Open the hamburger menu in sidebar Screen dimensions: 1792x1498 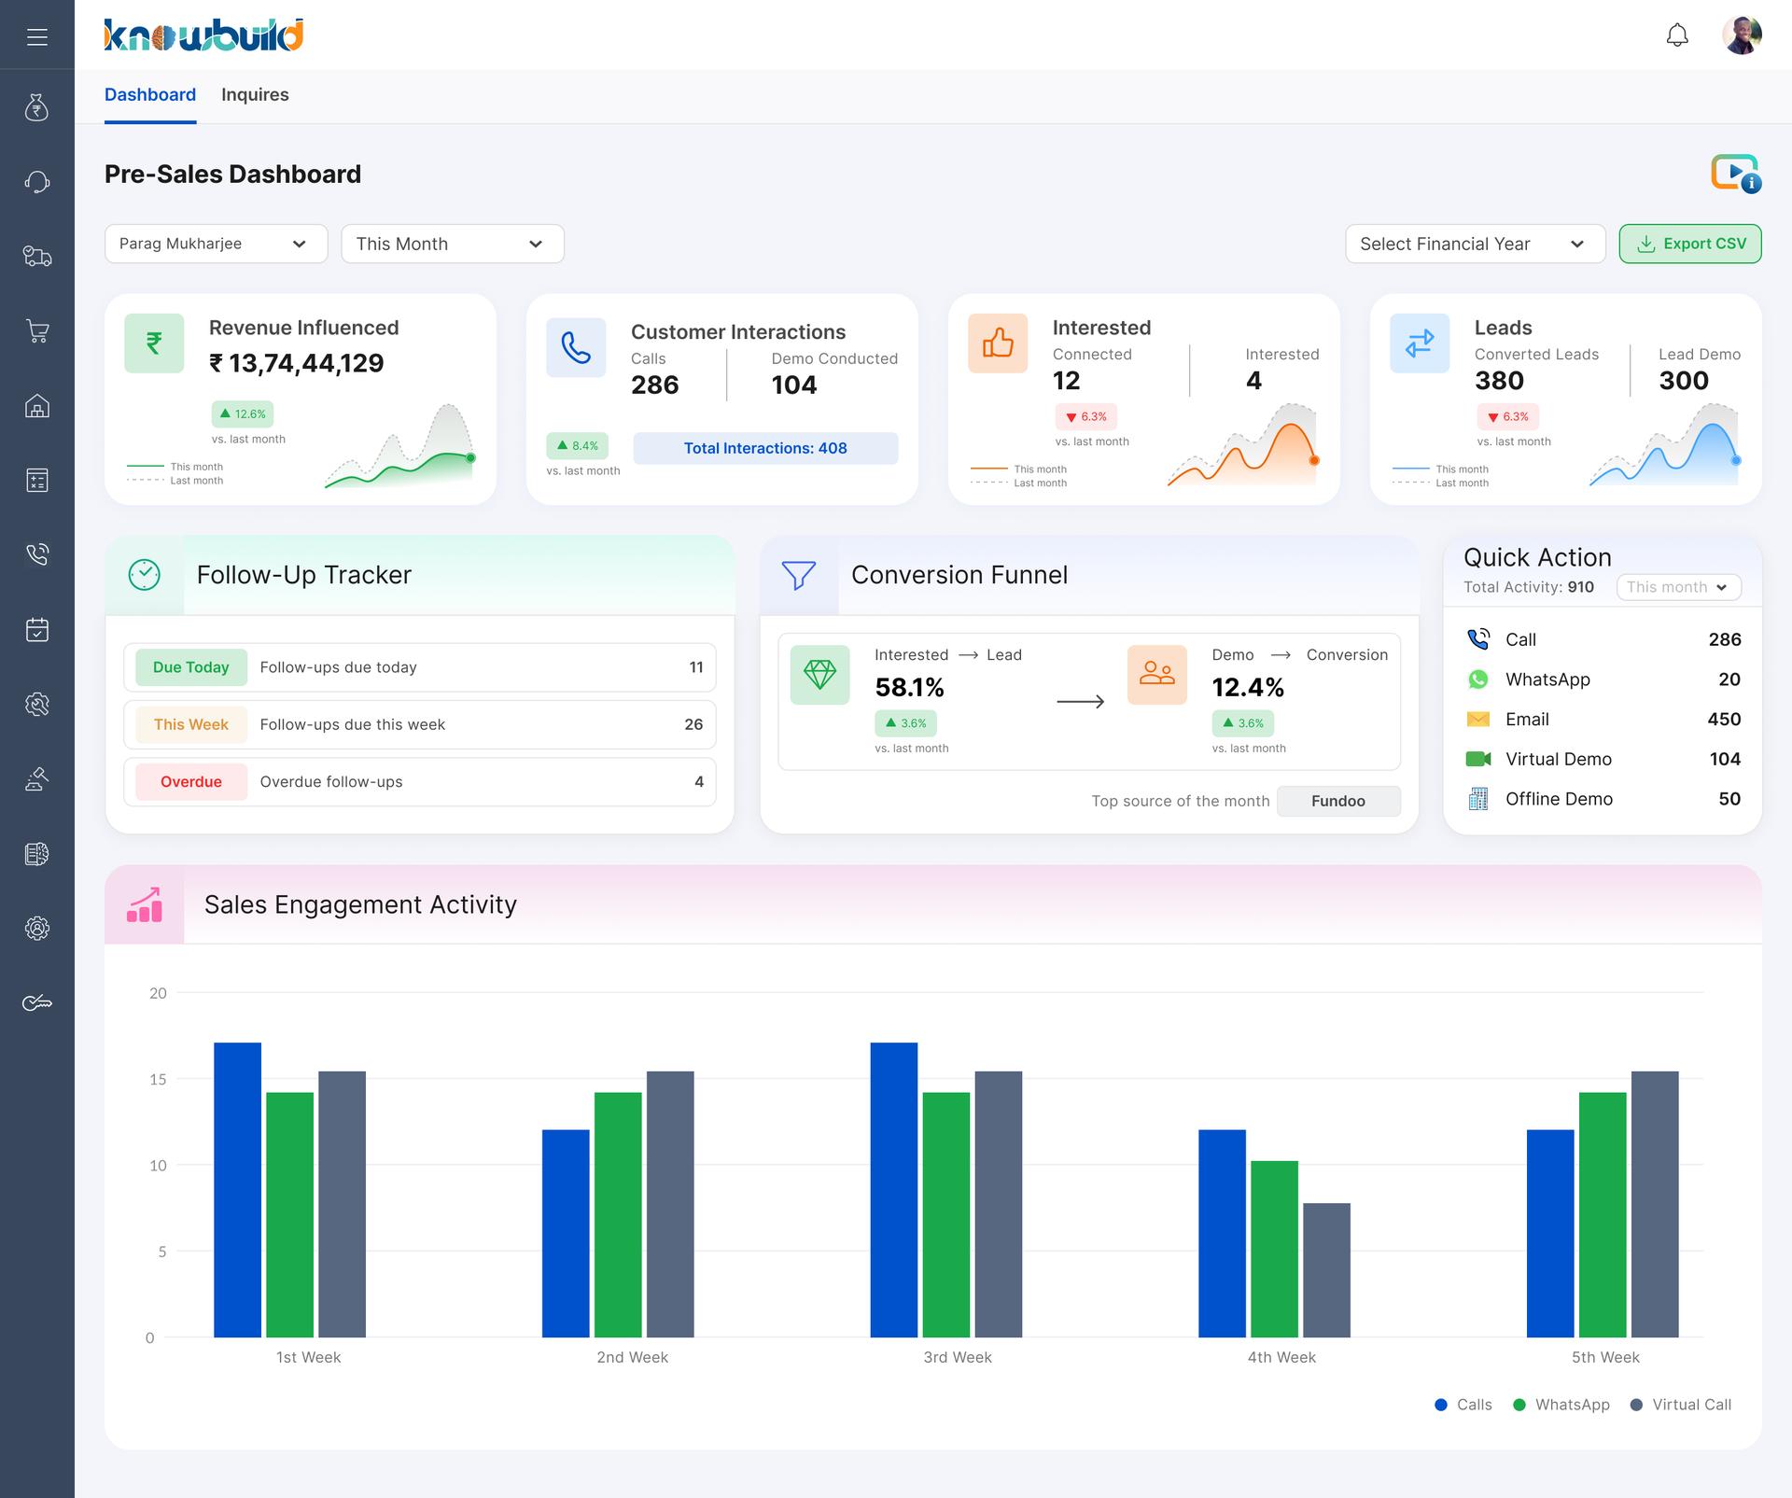[x=37, y=36]
